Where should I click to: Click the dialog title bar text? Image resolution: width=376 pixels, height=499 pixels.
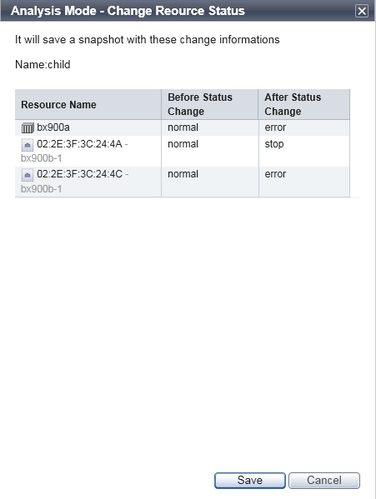pos(128,11)
